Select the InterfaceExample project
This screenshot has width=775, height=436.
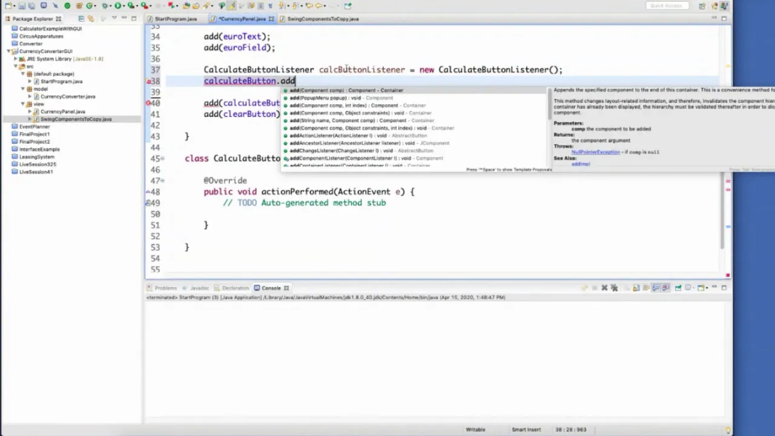(x=39, y=149)
